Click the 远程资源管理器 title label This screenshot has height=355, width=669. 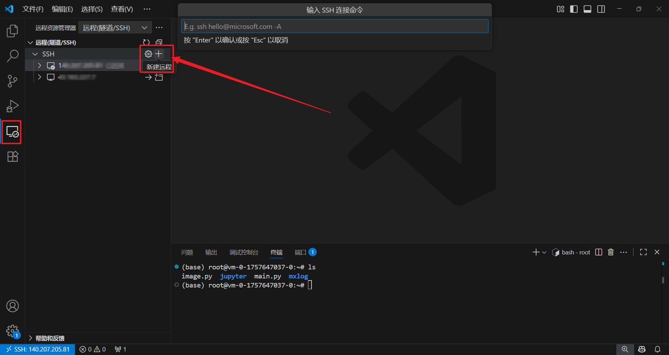(56, 28)
